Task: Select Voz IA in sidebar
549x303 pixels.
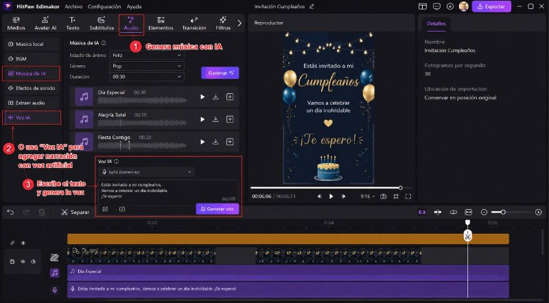Action: point(32,117)
